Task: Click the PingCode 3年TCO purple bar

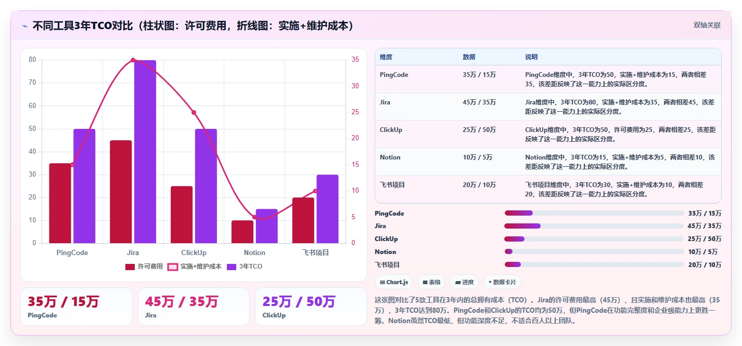Action: (x=84, y=186)
